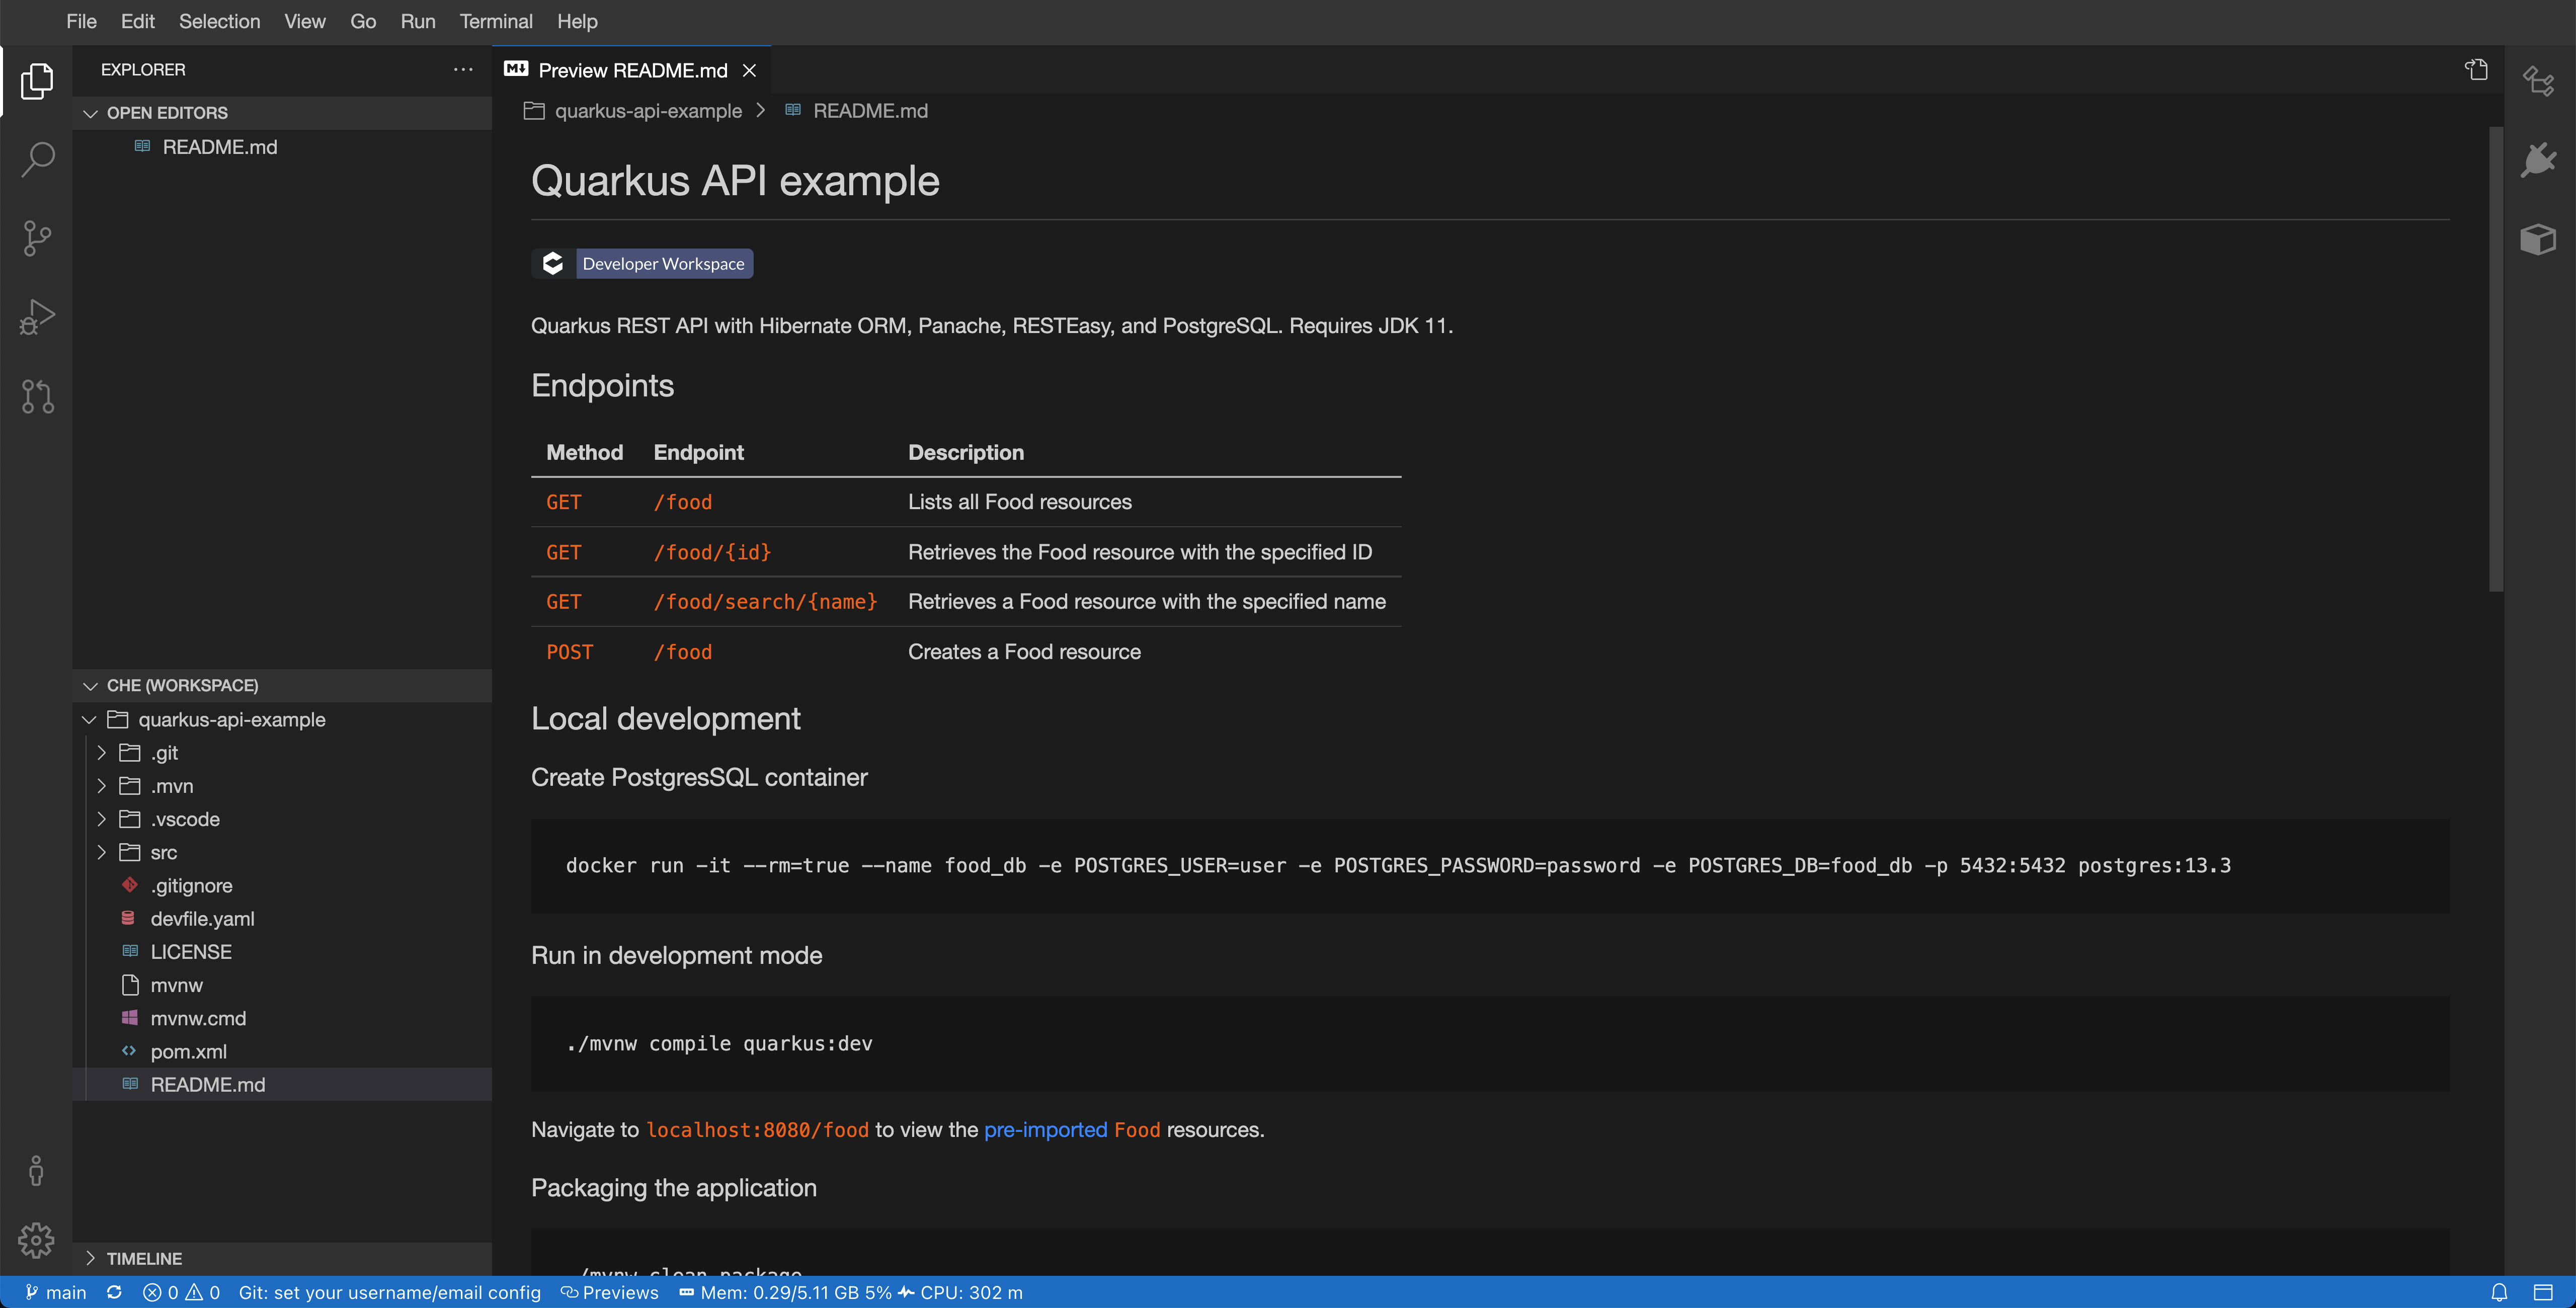Click the ./mvnw compile quarkus:dev code block

pyautogui.click(x=1490, y=1043)
